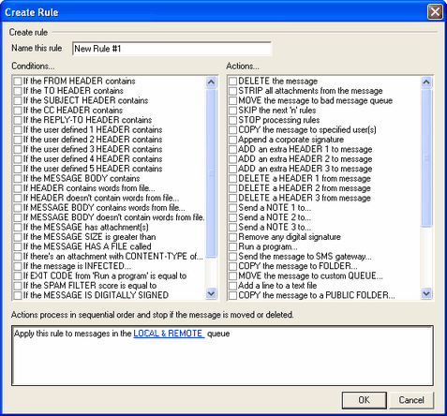The height and width of the screenshot is (416, 447).
Task: Tick 'COPY the message to FOLDER...' action
Action: pos(232,266)
